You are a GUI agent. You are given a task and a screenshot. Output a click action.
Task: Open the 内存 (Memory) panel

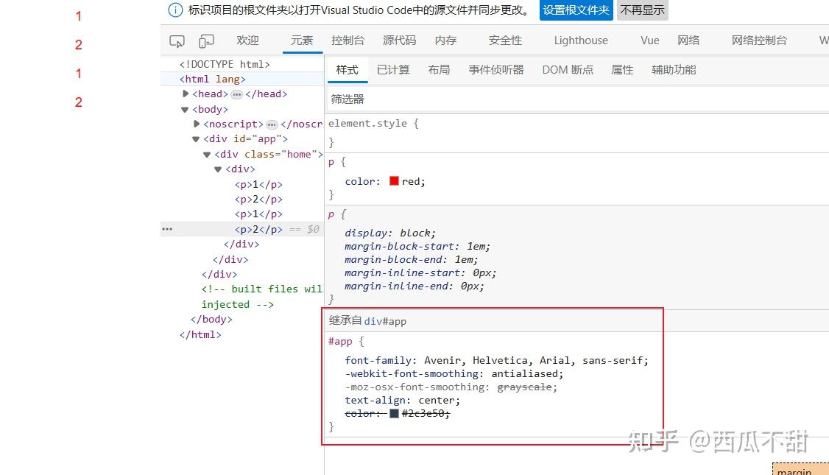coord(445,41)
